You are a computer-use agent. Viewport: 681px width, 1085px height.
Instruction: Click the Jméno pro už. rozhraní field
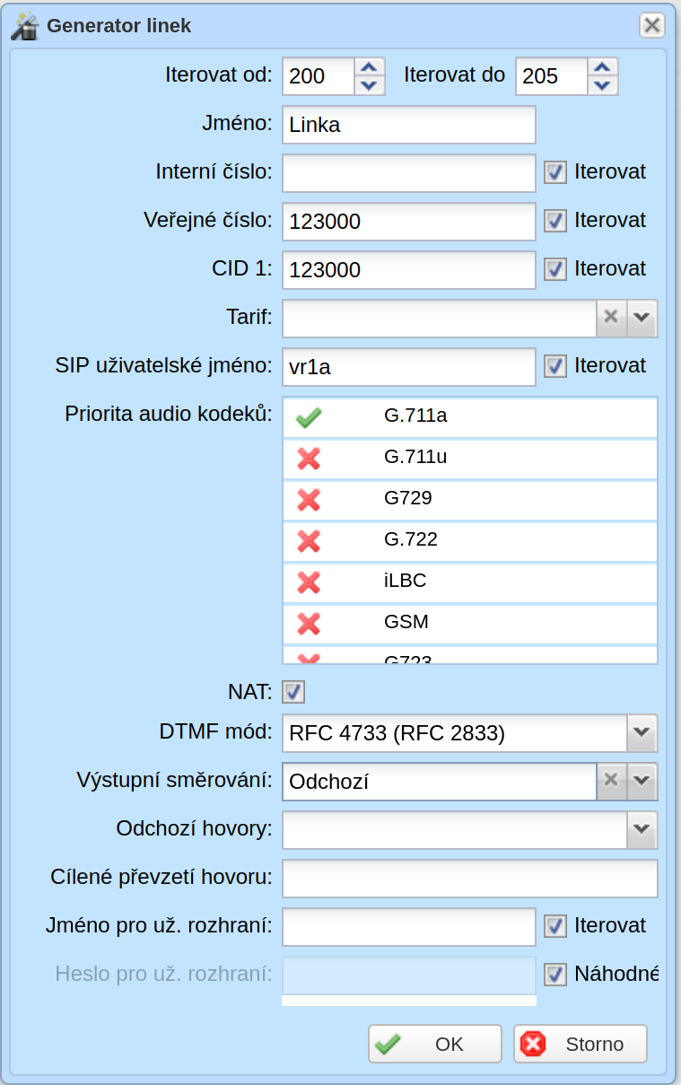point(409,926)
